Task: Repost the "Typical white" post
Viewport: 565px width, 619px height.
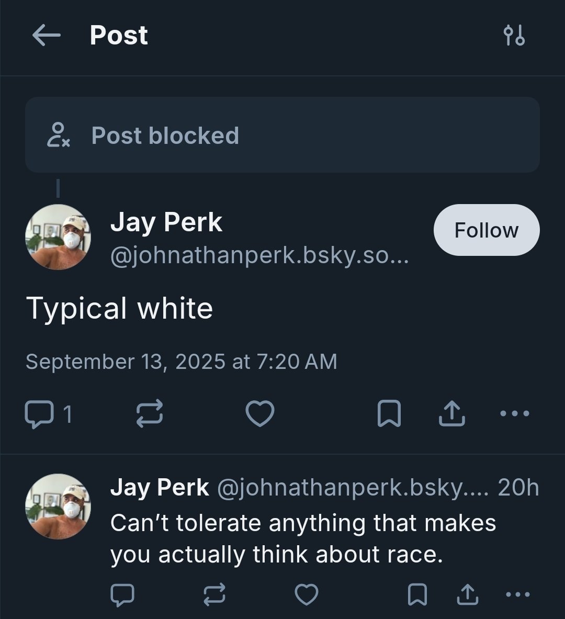Action: tap(150, 414)
